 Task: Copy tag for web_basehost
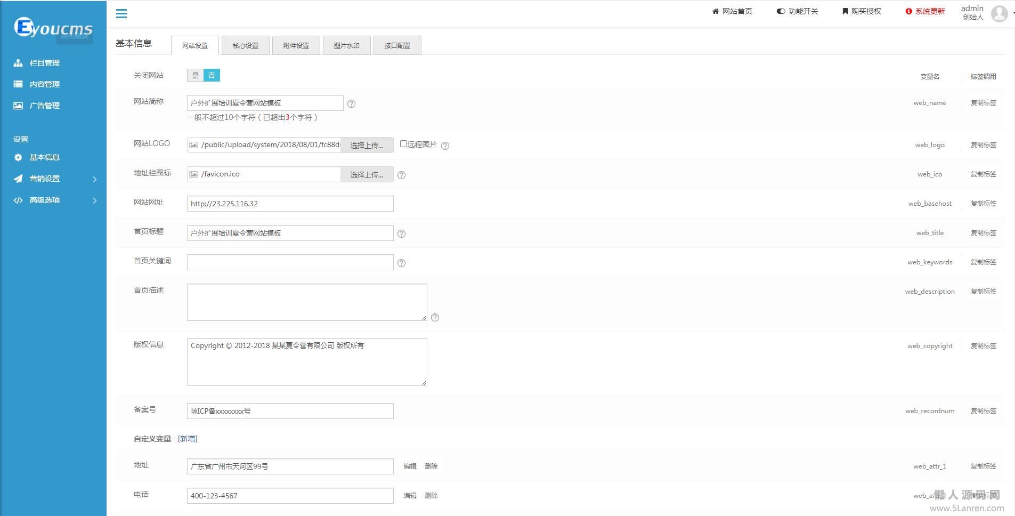pos(983,204)
